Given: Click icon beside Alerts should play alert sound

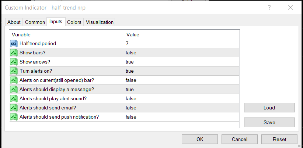Looking at the screenshot, I should (14, 99).
